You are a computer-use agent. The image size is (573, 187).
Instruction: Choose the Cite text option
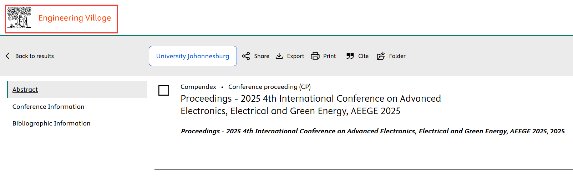click(x=363, y=56)
